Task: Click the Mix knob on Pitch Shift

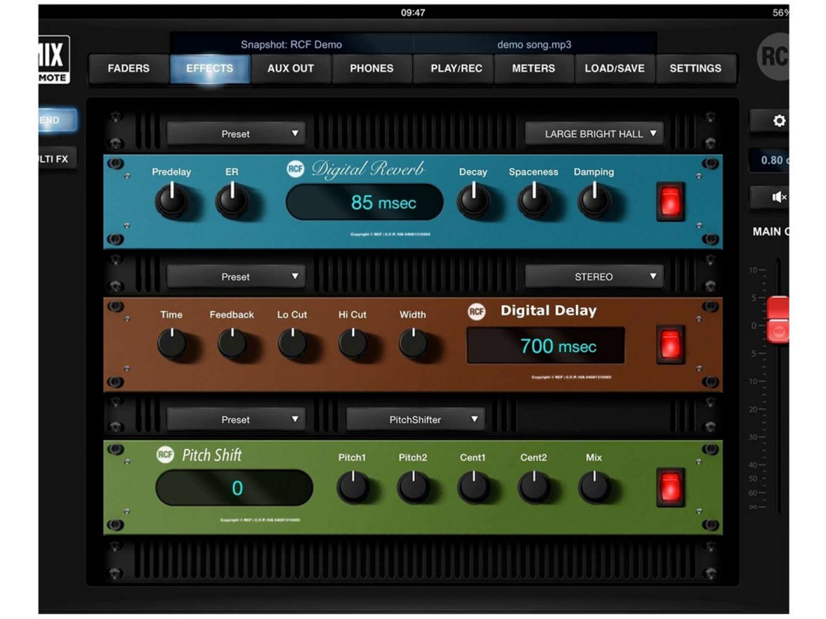Action: point(594,487)
